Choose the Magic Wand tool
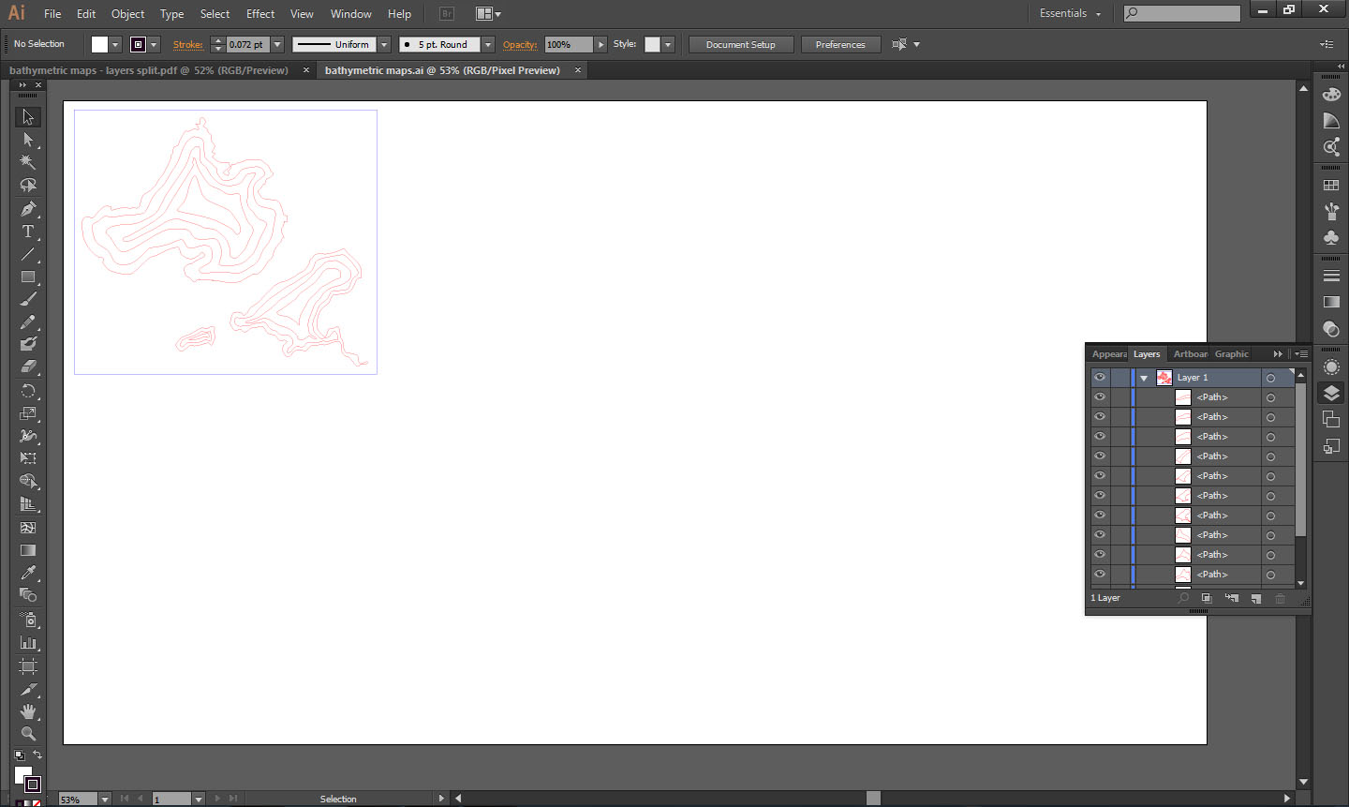This screenshot has height=807, width=1349. pyautogui.click(x=28, y=162)
